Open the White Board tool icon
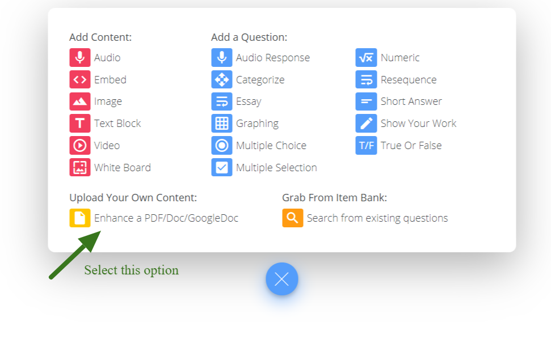Image resolution: width=551 pixels, height=356 pixels. 80,167
